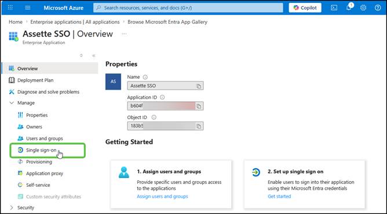The width and height of the screenshot is (387, 214).
Task: Click the Microsoft Azure title
Action: click(63, 8)
